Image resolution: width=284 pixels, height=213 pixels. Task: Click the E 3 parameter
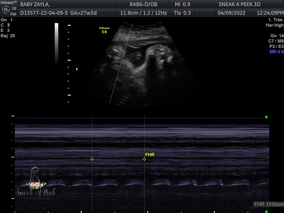click(x=5, y=30)
